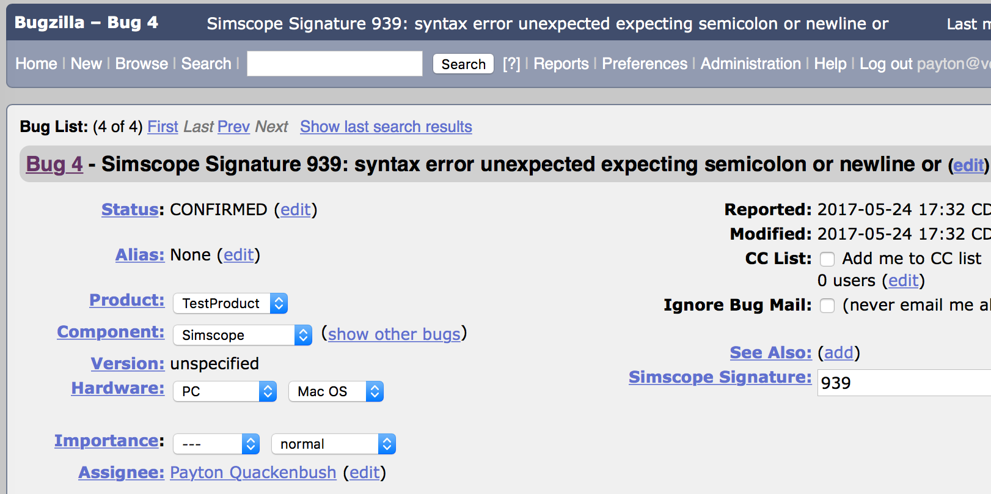991x494 pixels.
Task: Open the show other bugs link
Action: click(394, 334)
